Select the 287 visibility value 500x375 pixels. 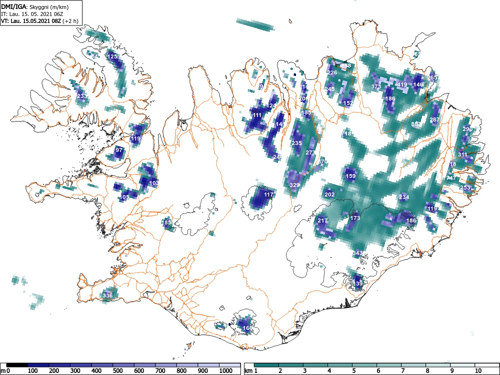pyautogui.click(x=434, y=120)
